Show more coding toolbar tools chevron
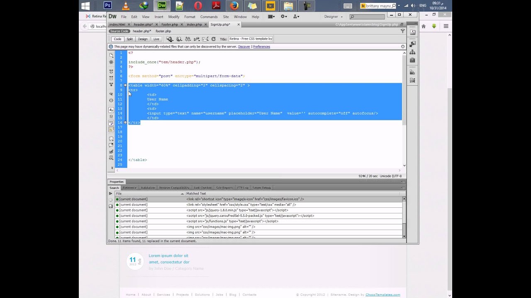 tap(111, 168)
